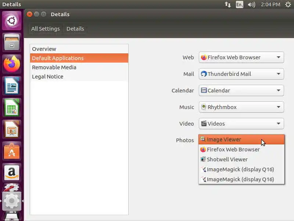Open the power session menu icon
Image resolution: width=294 pixels, height=221 pixels.
coord(288,4)
